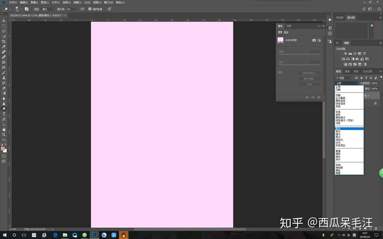Select the Eyedropper tool
The width and height of the screenshot is (383, 239).
coord(4,47)
